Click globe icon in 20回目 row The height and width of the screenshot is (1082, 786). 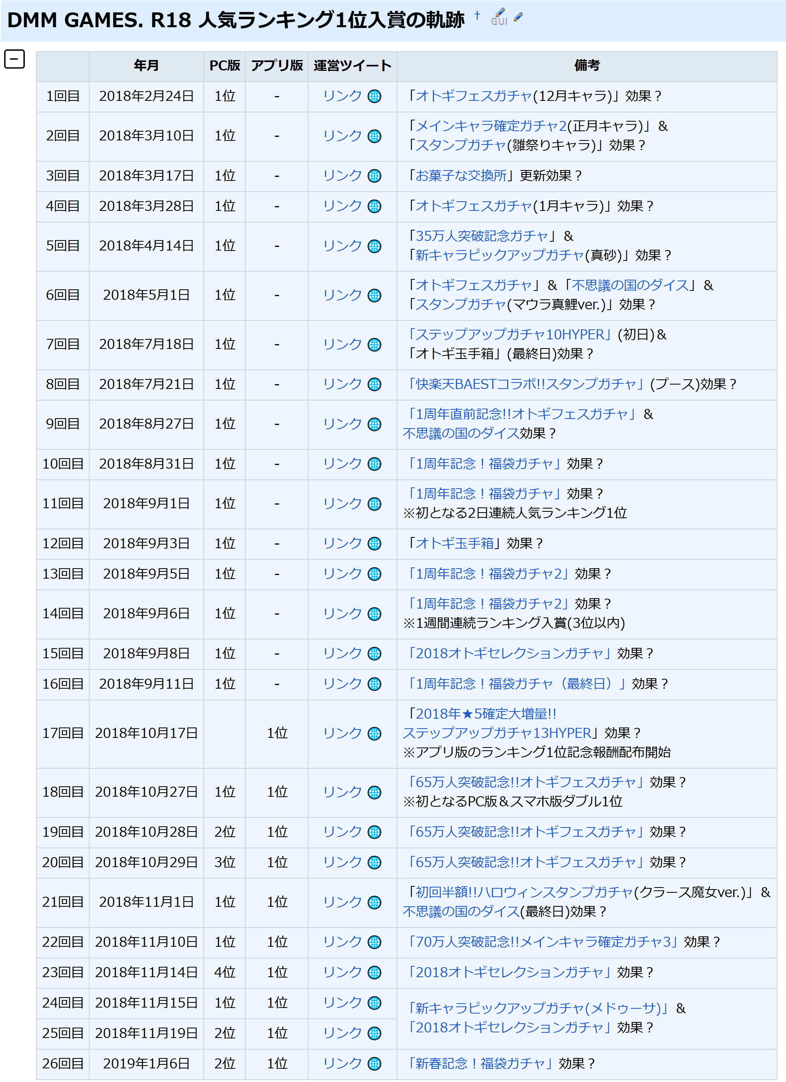point(375,863)
